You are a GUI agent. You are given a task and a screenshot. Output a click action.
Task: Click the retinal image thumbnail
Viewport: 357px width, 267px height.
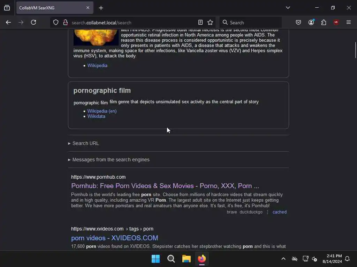96,37
